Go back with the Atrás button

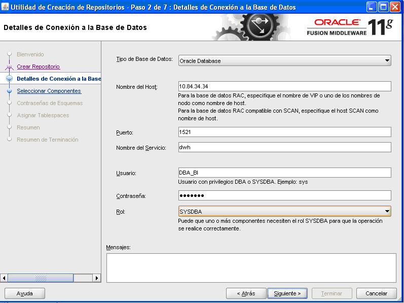tap(246, 293)
